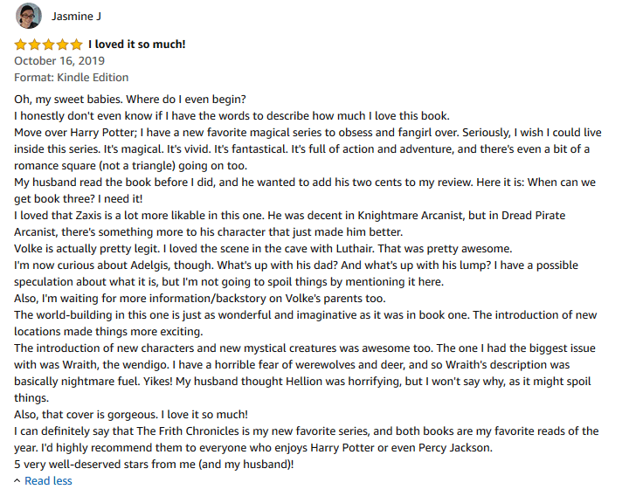
Task: Click the fourth gold rating star
Action: coord(63,45)
